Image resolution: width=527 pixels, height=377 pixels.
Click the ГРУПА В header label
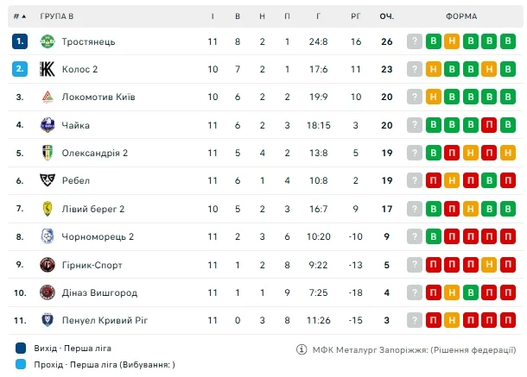coord(57,16)
